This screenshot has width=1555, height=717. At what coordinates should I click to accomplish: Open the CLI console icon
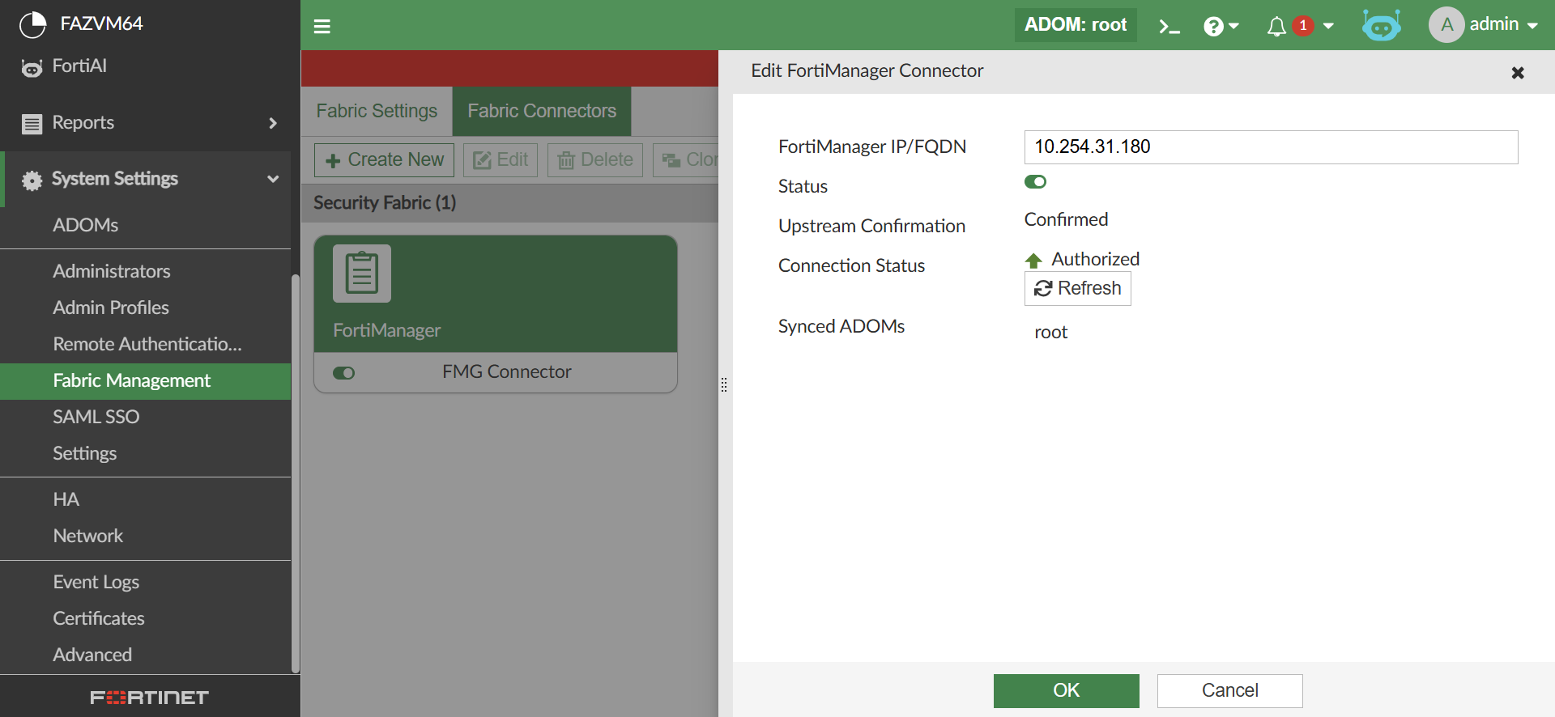click(x=1169, y=27)
